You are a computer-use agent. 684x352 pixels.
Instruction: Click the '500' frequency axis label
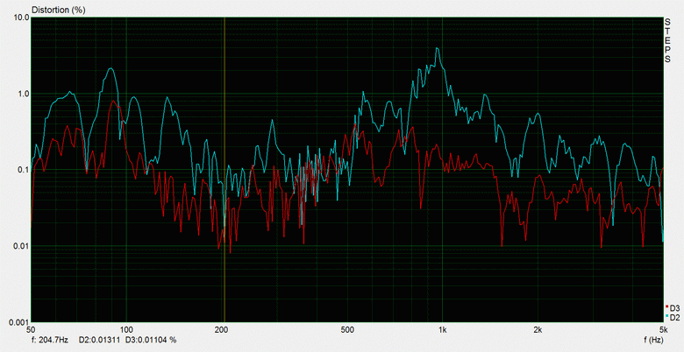point(347,330)
